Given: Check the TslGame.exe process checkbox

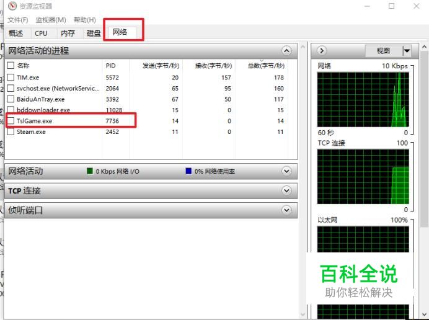Looking at the screenshot, I should tap(11, 121).
